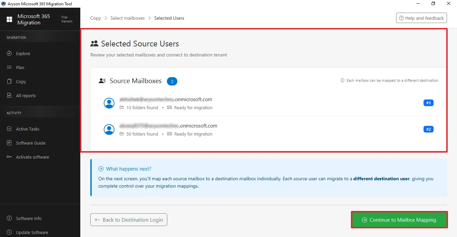Image resolution: width=457 pixels, height=237 pixels.
Task: Click the Explore compass icon in sidebar
Action: (9, 53)
